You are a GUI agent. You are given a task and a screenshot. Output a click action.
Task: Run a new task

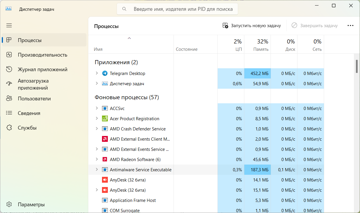pyautogui.click(x=252, y=26)
